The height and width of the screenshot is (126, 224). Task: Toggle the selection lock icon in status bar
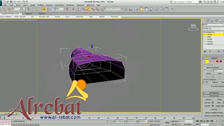107,121
